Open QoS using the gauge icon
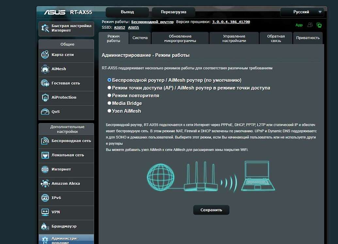 [45, 112]
